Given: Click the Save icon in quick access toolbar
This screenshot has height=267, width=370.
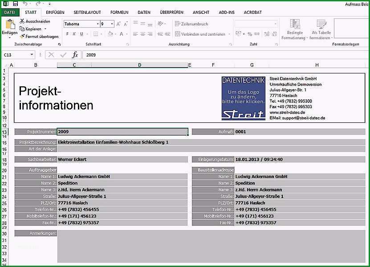Looking at the screenshot, I should [15, 4].
